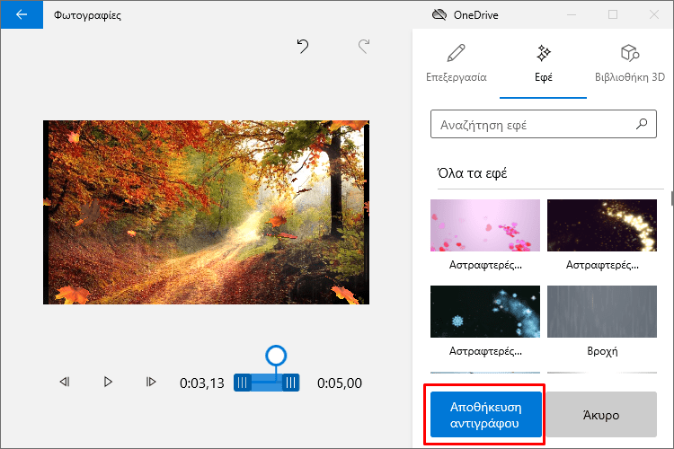The width and height of the screenshot is (674, 449).
Task: Play the video preview
Action: tap(108, 382)
